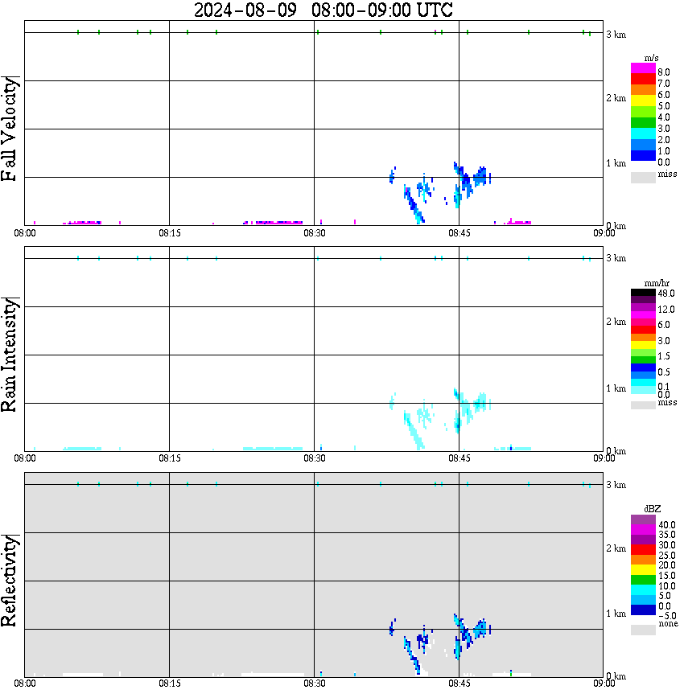Click the green 3.0 m/s legend swatch
This screenshot has width=684, height=698.
coord(643,123)
